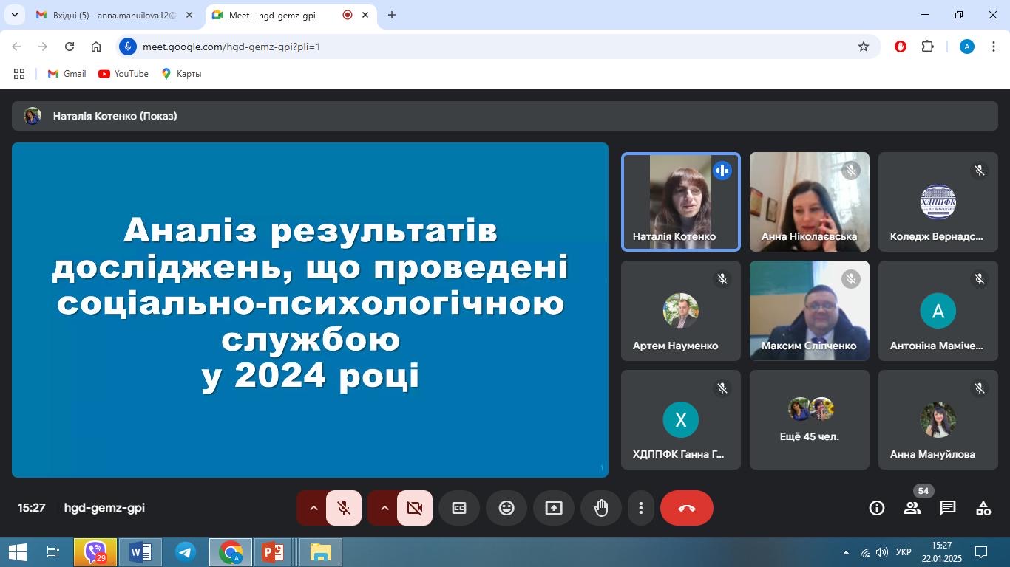Open YouTube bookmark
Viewport: 1010px width, 567px height.
[x=123, y=74]
